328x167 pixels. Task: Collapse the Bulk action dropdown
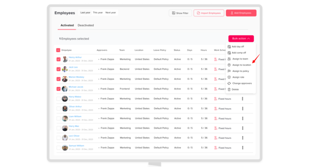click(x=241, y=38)
